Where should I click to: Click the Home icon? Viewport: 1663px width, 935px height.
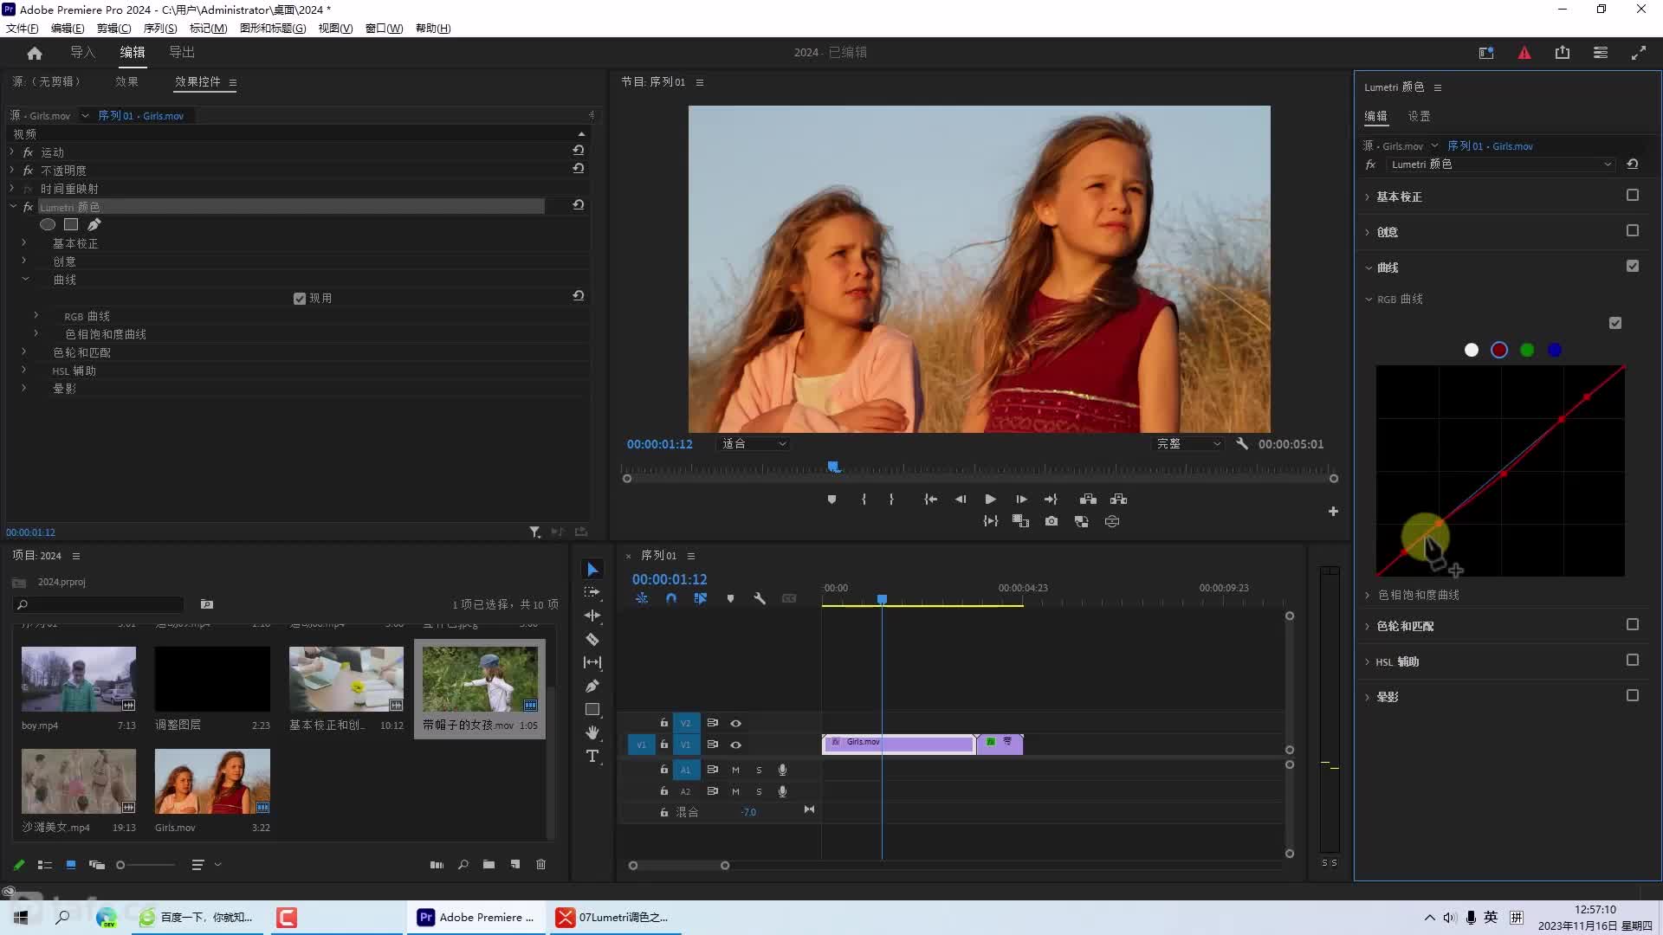coord(35,53)
